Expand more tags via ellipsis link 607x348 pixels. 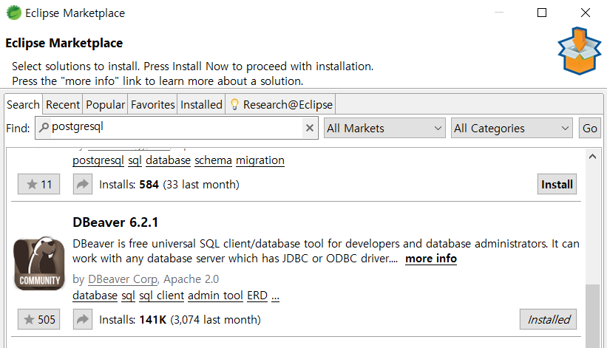point(275,296)
